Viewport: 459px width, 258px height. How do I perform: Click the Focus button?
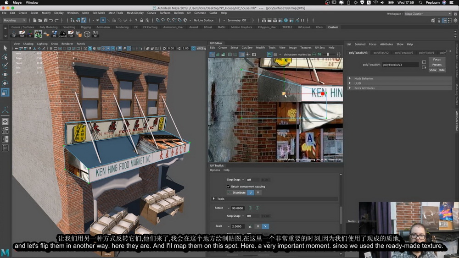tap(437, 59)
